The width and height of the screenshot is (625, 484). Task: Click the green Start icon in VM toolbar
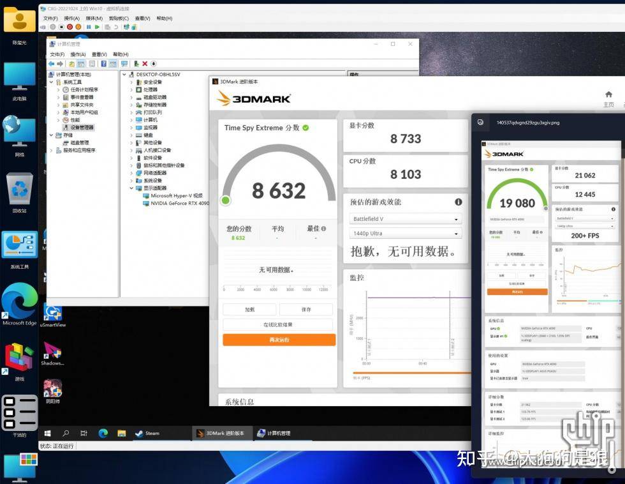pos(97,27)
